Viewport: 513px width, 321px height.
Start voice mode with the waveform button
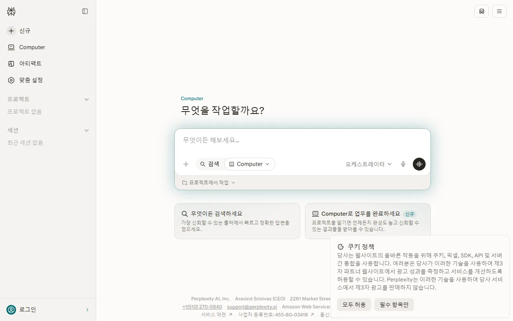(x=419, y=164)
